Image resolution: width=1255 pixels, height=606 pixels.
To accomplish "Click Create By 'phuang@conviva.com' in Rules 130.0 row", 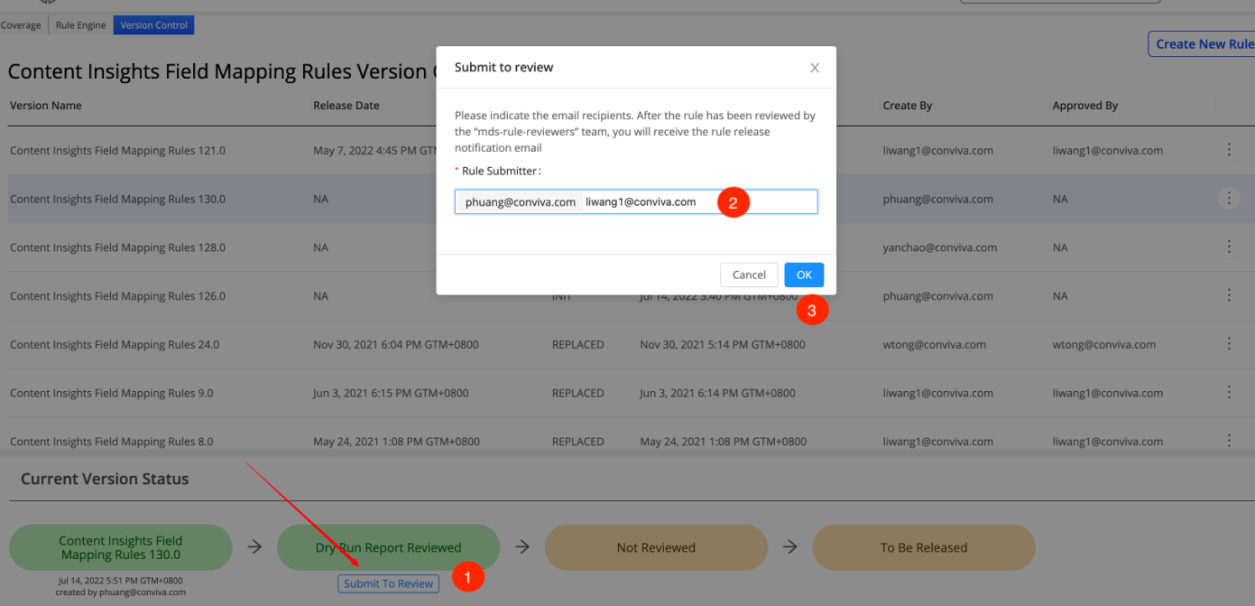I will tap(939, 200).
